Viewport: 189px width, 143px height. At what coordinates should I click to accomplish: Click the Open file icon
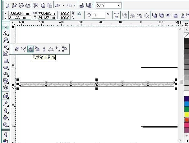pyautogui.click(x=14, y=5)
